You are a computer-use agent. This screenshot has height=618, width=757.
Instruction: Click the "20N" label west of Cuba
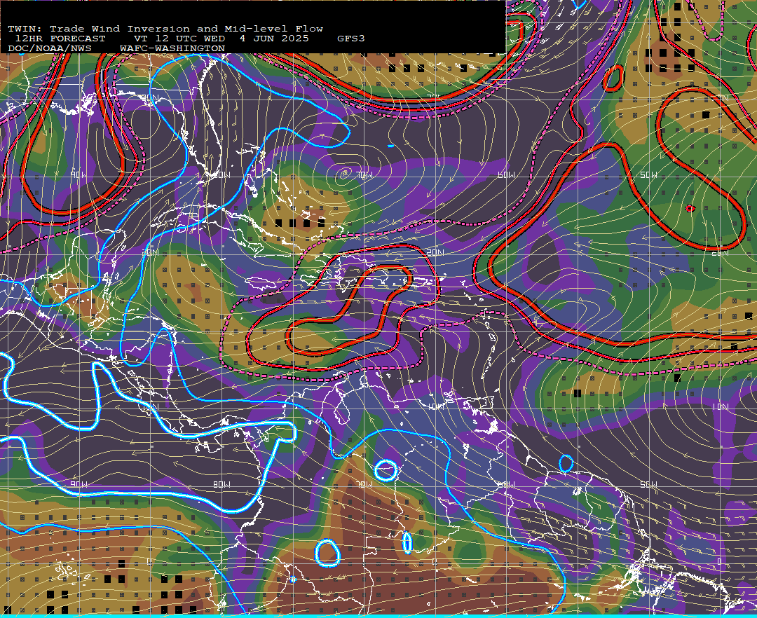click(150, 252)
